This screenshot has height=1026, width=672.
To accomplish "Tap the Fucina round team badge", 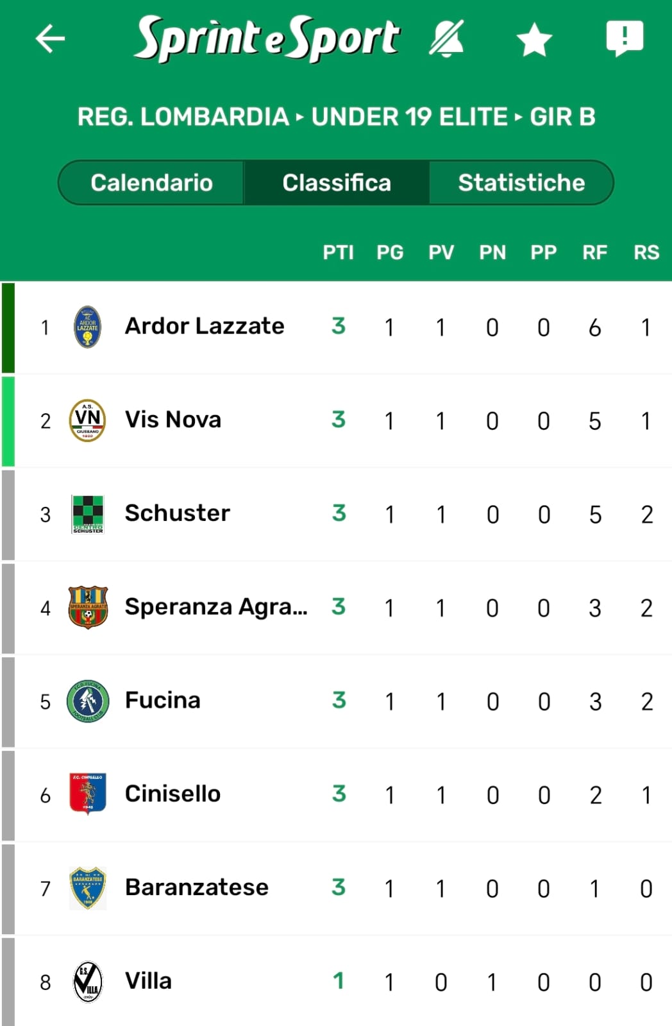I will coord(88,701).
